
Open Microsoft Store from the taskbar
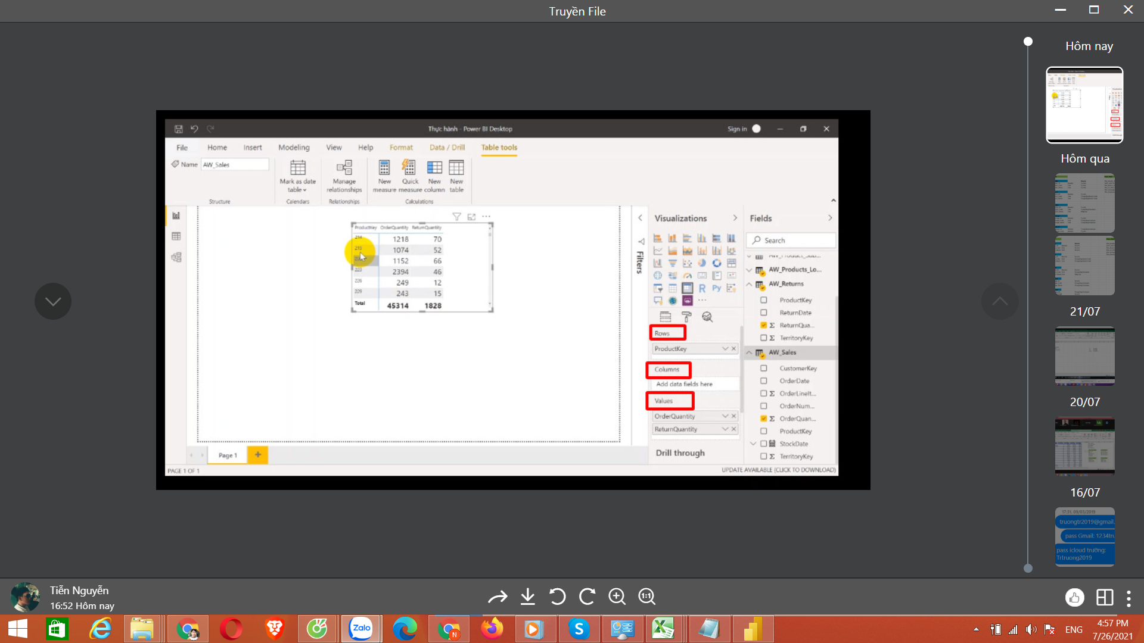57,629
